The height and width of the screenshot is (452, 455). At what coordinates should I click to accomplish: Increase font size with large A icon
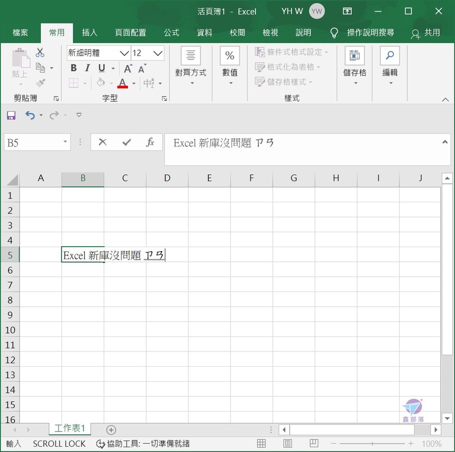(x=128, y=68)
